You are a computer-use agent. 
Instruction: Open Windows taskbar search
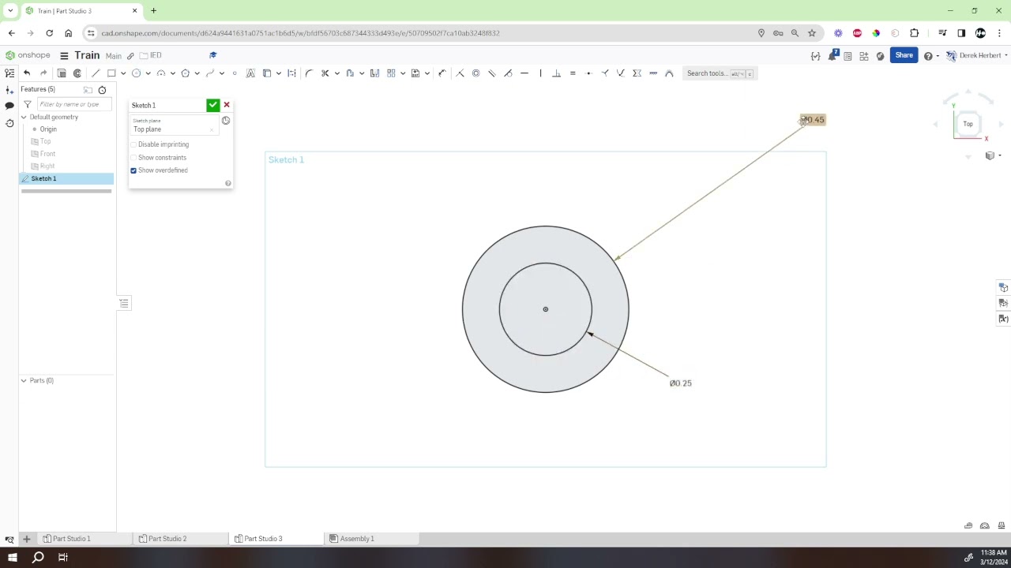[x=38, y=558]
